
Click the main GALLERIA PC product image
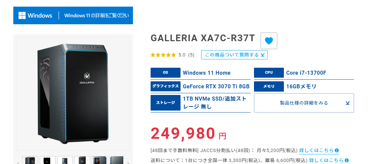(x=73, y=94)
